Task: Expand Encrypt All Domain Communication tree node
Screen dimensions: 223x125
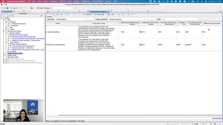Action: click(x=8, y=39)
